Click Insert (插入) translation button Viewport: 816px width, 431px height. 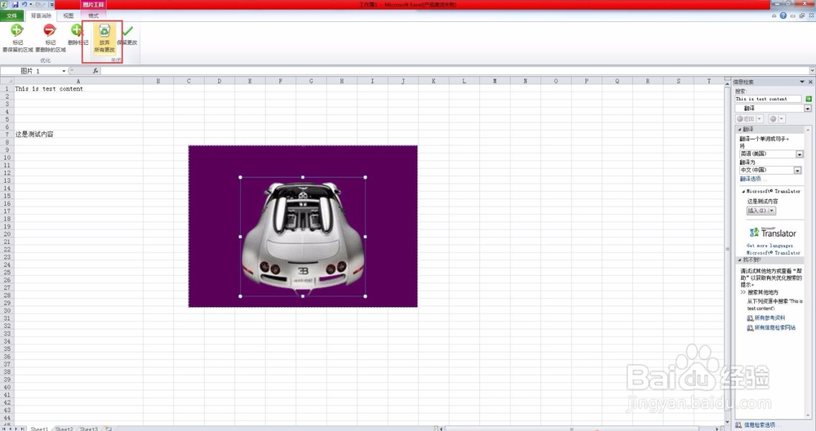pyautogui.click(x=757, y=211)
